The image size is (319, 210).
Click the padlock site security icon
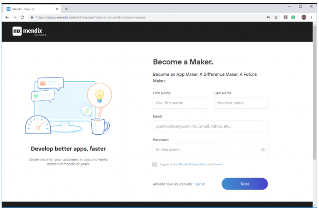(x=32, y=18)
